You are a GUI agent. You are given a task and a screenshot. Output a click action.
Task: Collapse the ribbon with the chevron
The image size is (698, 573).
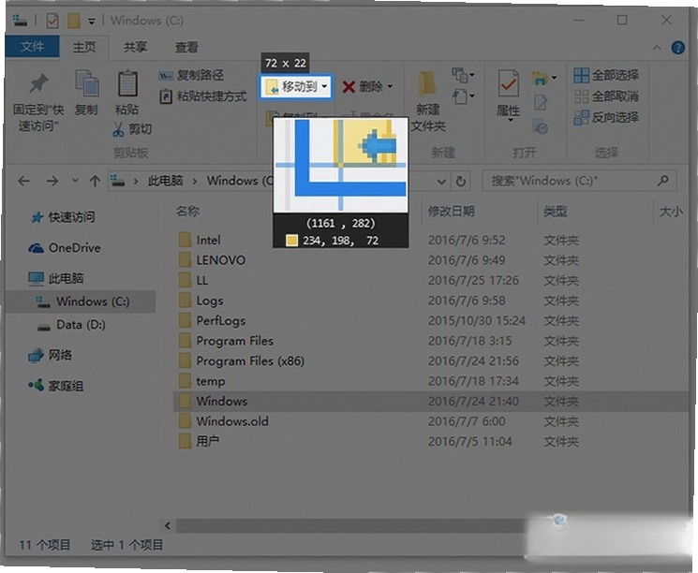pos(657,48)
